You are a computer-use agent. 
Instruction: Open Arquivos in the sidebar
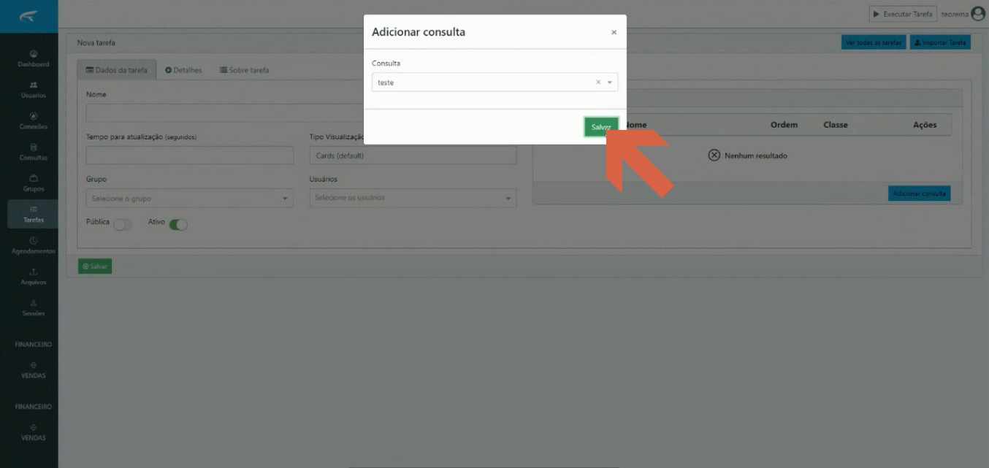(33, 277)
